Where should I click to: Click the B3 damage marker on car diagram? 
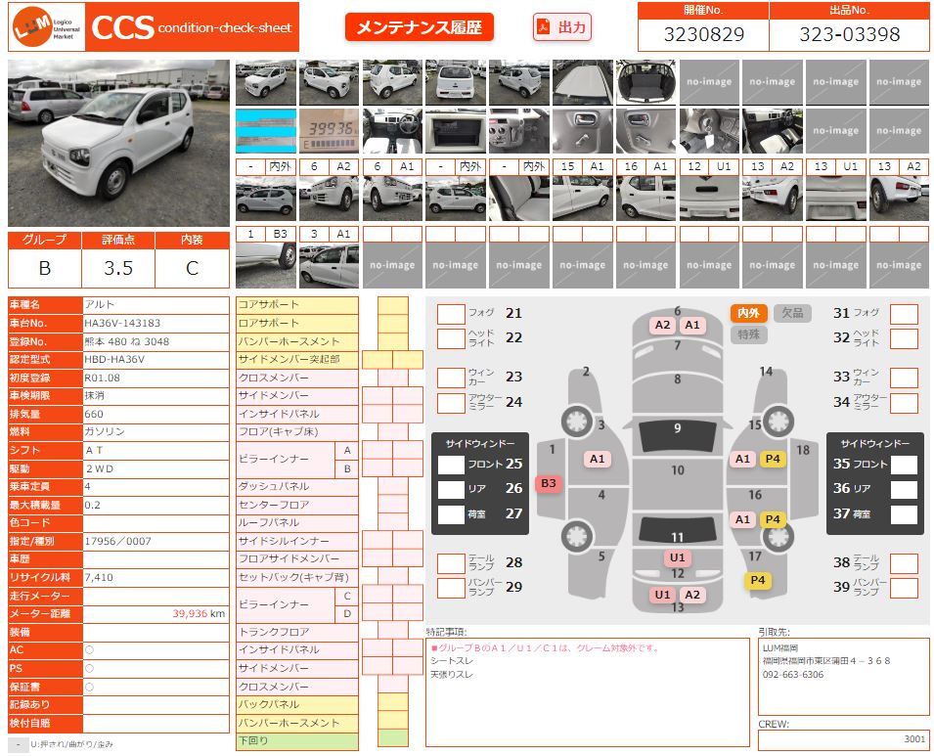(549, 483)
